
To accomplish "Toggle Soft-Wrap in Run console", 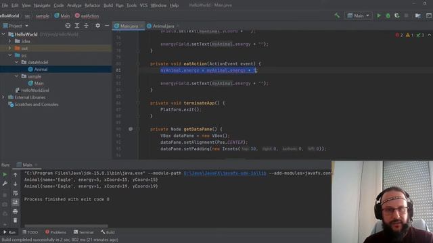I will [15, 193].
